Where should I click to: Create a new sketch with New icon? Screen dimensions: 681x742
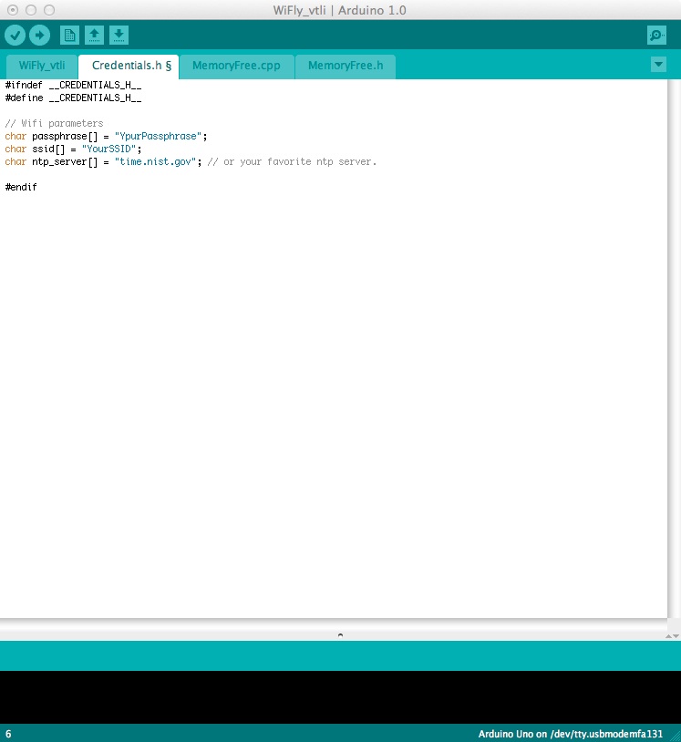coord(69,35)
